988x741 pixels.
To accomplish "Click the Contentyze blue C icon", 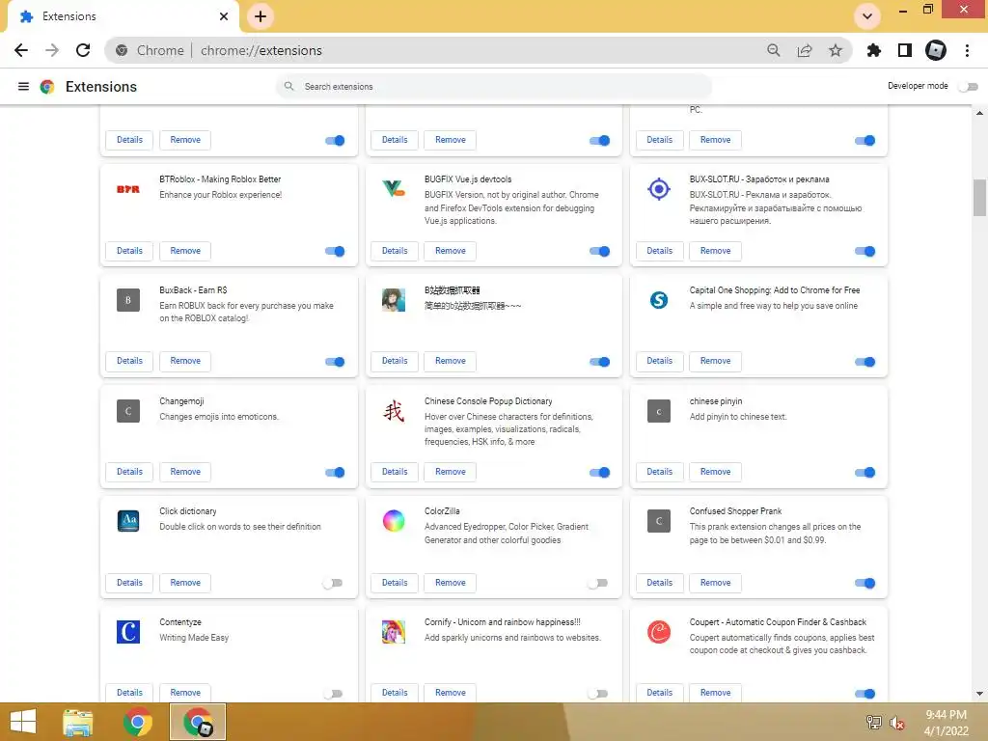I will tap(128, 632).
